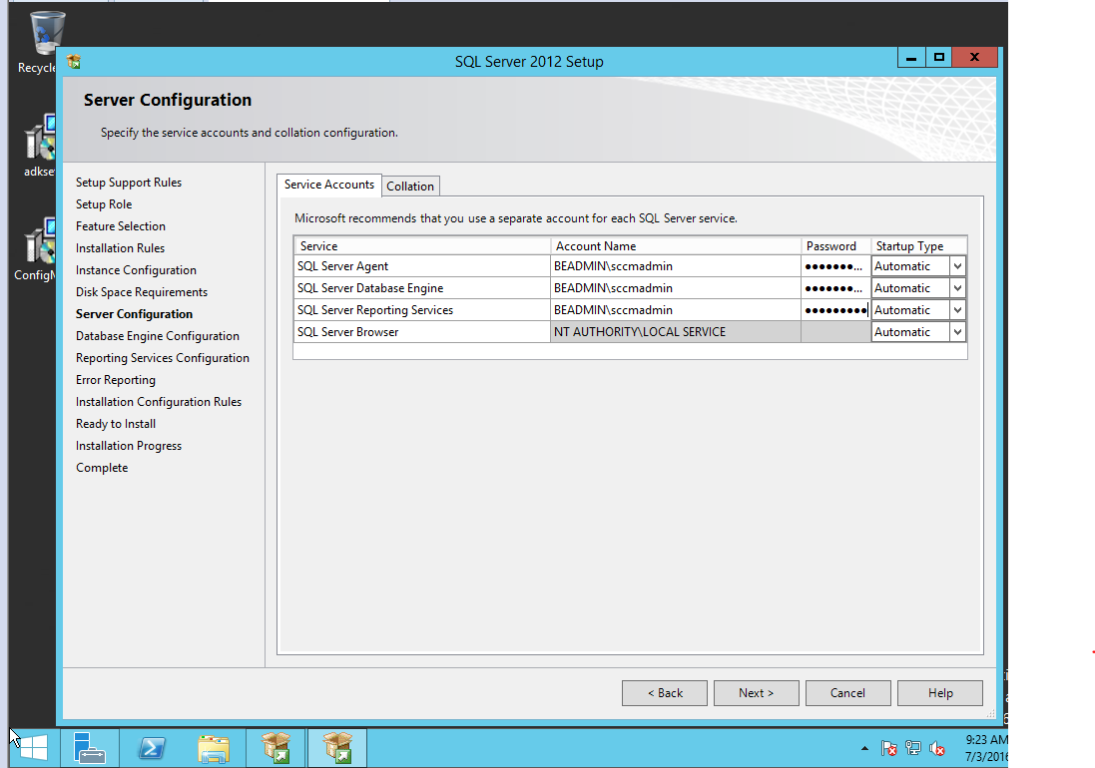Open the network status tray icon
Image resolution: width=1095 pixels, height=768 pixels.
point(912,748)
